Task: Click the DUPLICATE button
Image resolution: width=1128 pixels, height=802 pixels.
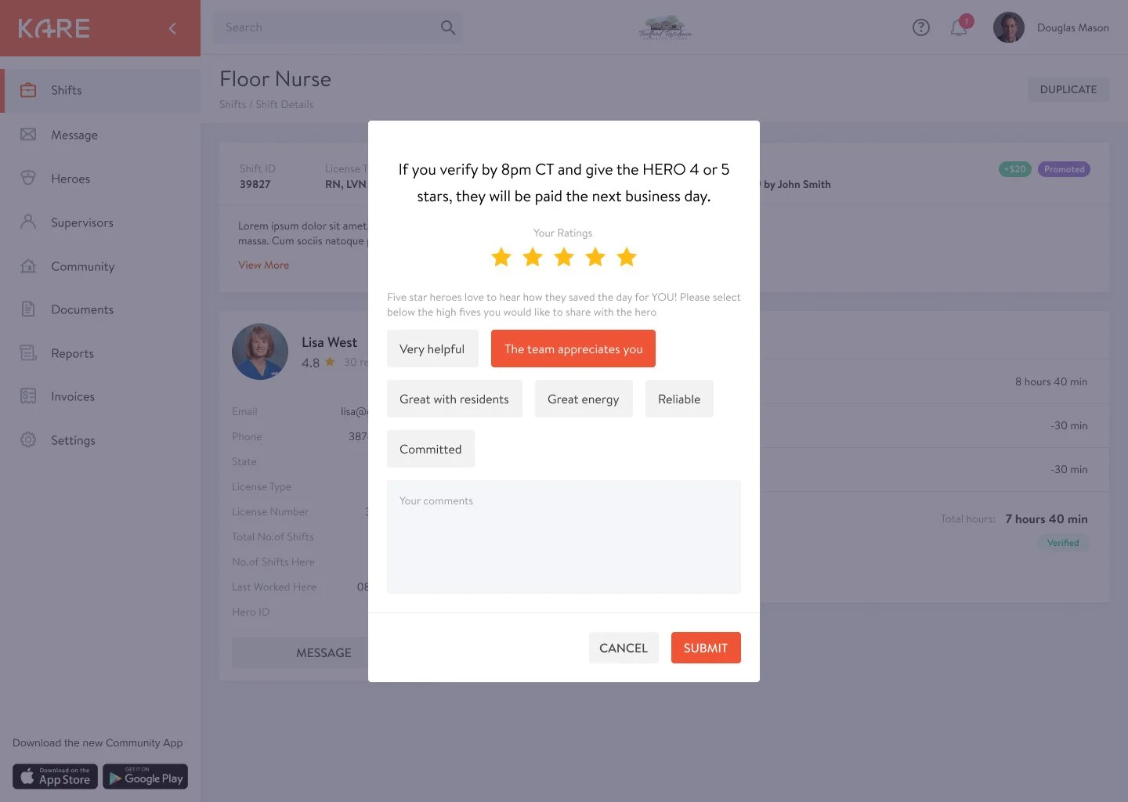Action: tap(1068, 89)
